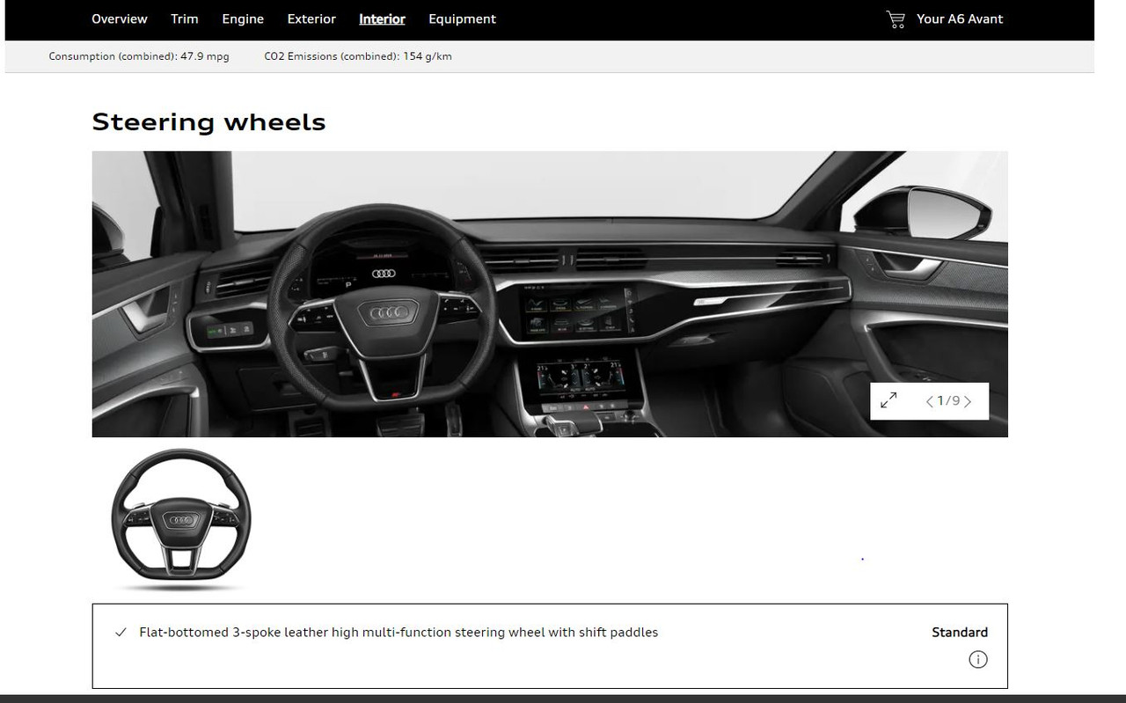Click the CO2 Emissions 154 g/km text
Screen dimensions: 1126x703
pos(358,56)
